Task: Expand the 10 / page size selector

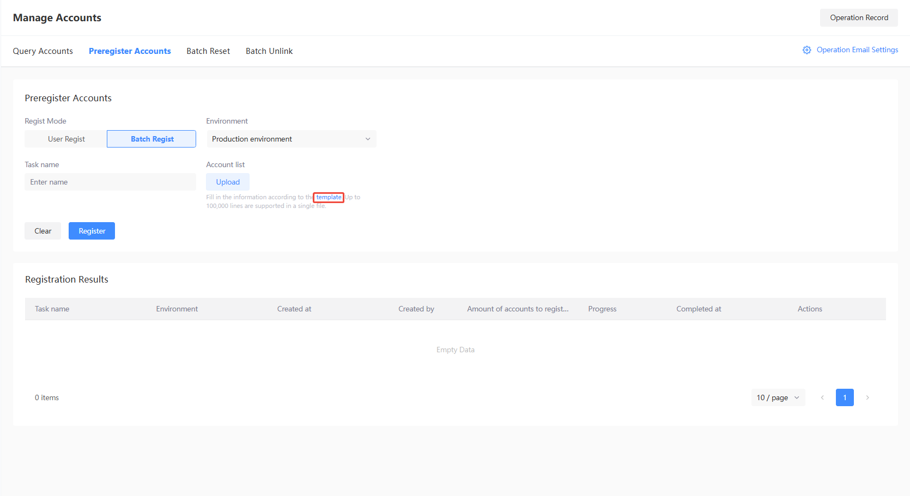Action: (778, 397)
